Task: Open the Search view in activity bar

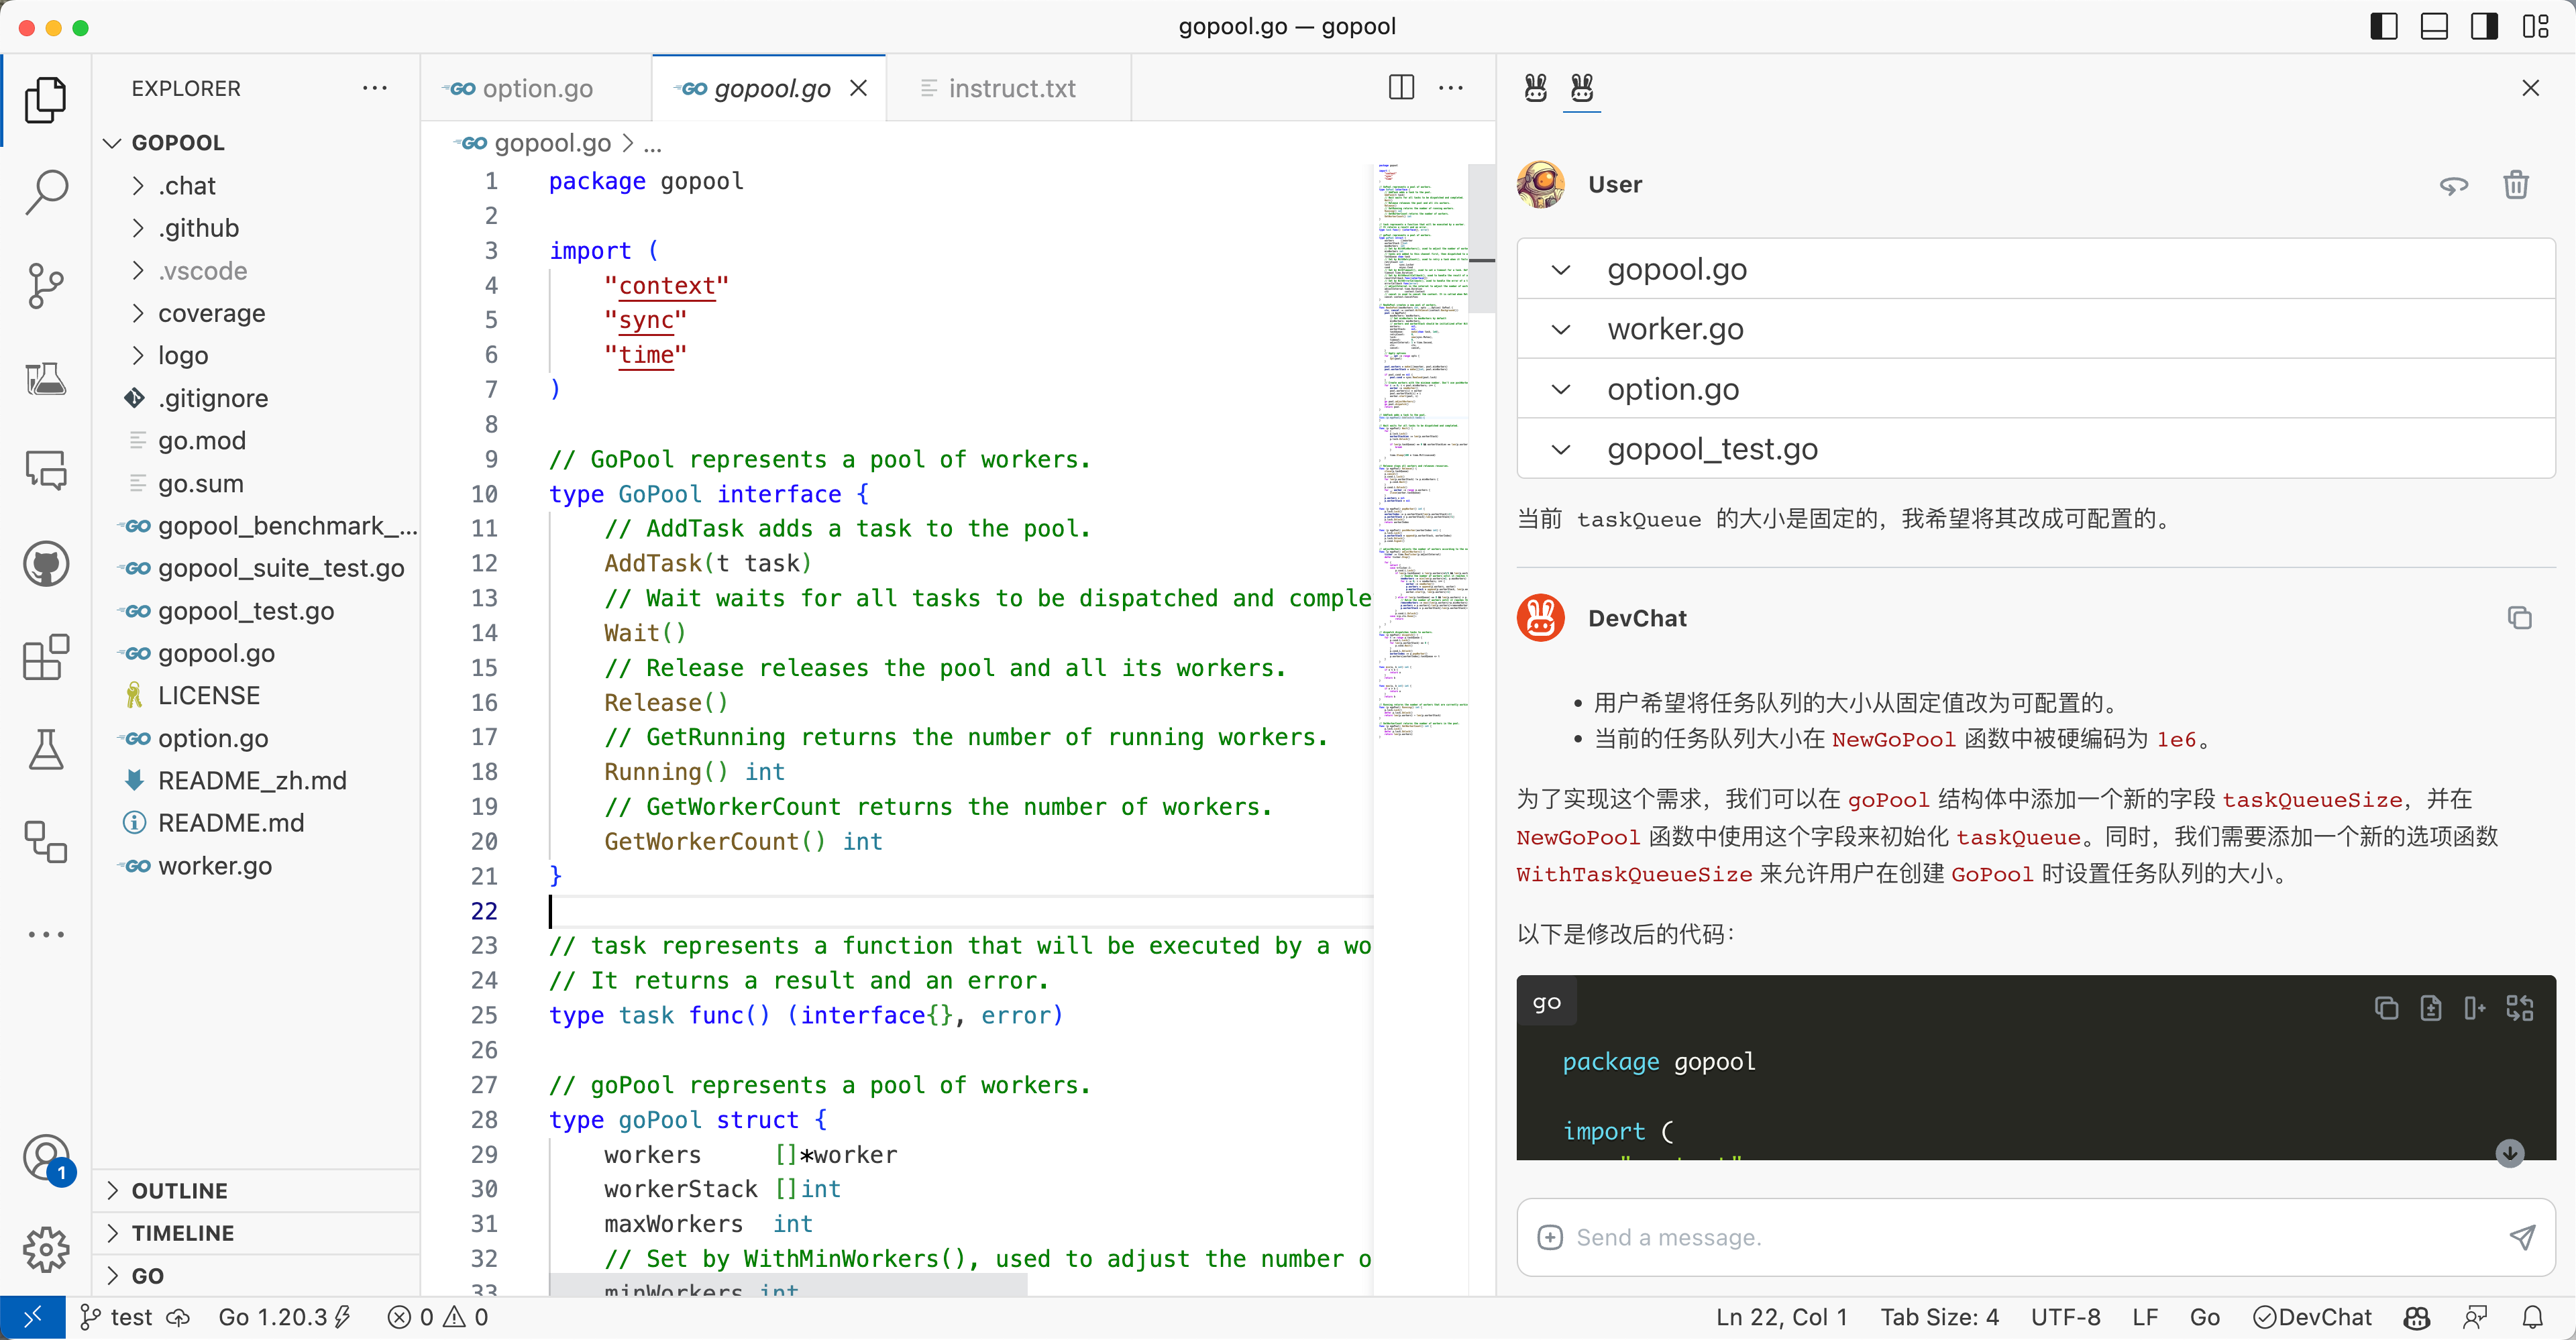Action: coord(46,191)
